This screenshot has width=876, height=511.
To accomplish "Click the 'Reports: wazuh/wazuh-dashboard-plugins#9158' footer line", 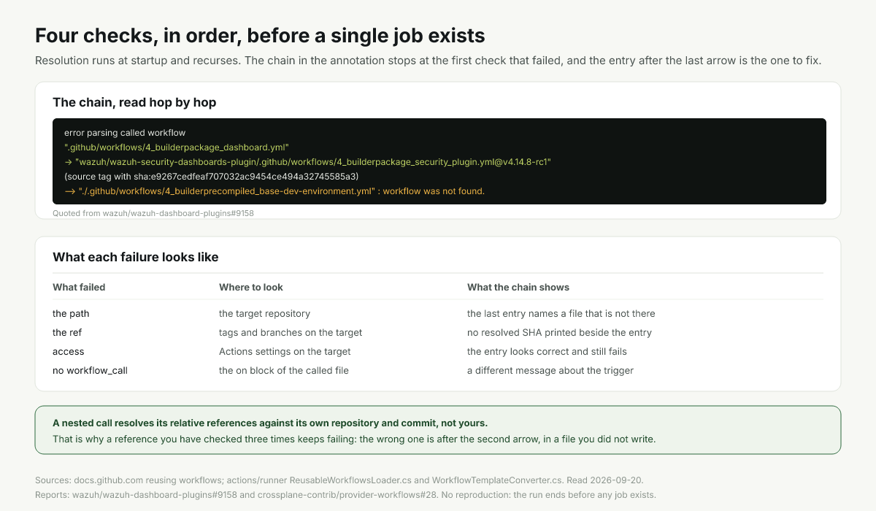I will 345,495.
